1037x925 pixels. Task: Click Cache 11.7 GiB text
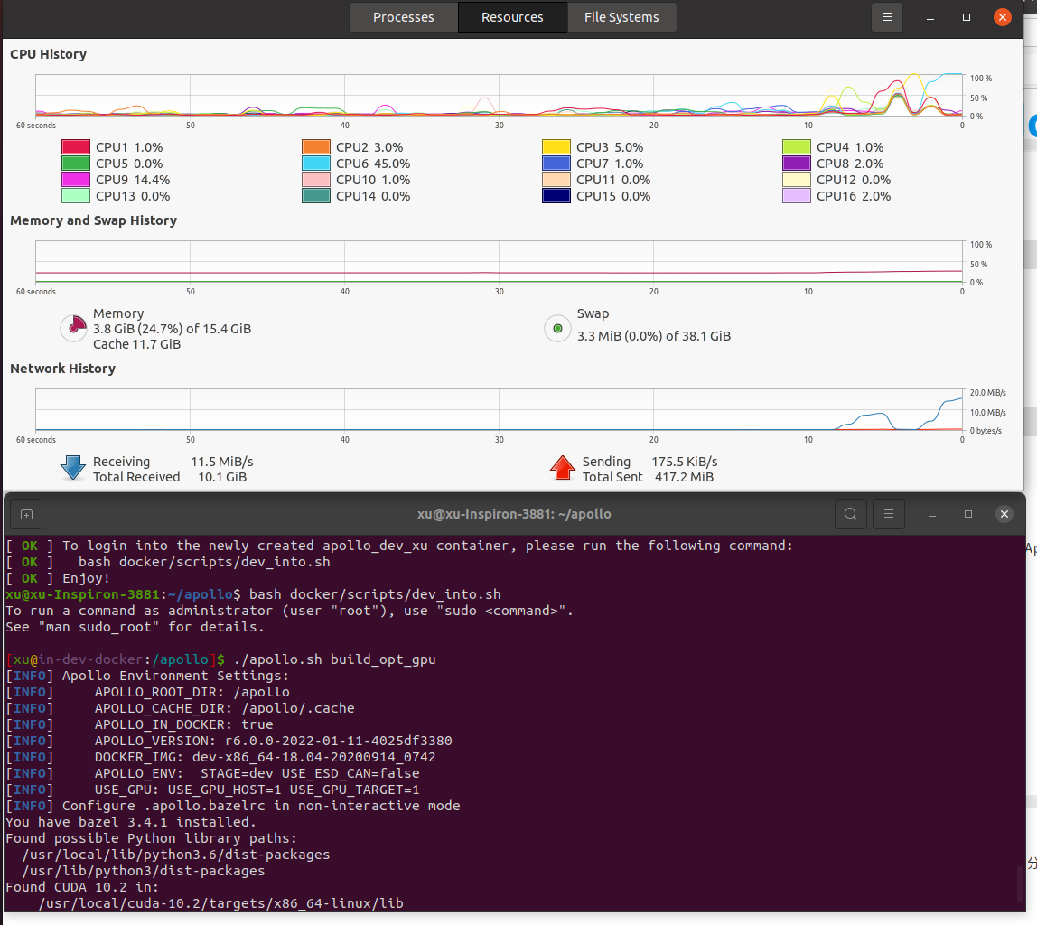click(x=137, y=344)
